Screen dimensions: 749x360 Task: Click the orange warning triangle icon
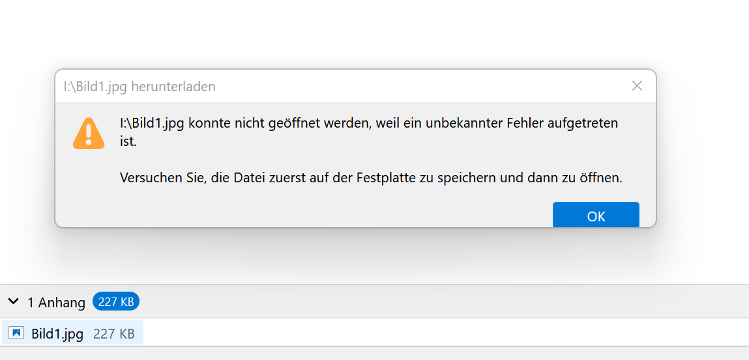[89, 133]
